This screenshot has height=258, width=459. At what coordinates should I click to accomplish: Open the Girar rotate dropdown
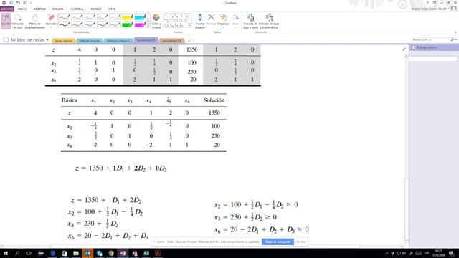pyautogui.click(x=235, y=21)
